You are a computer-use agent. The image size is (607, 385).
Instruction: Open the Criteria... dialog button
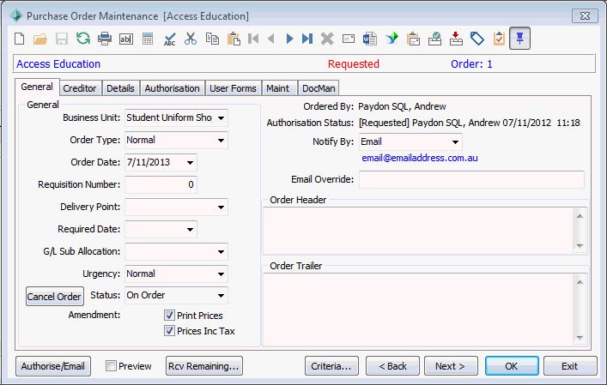(331, 366)
